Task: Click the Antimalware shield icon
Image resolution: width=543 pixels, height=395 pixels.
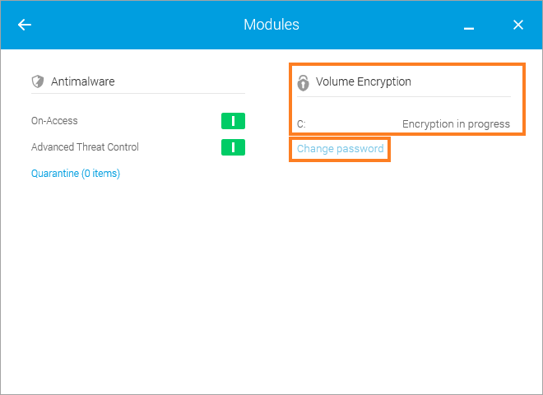Action: (x=38, y=81)
